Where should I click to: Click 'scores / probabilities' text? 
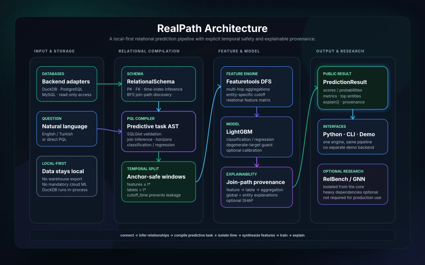[x=343, y=90]
